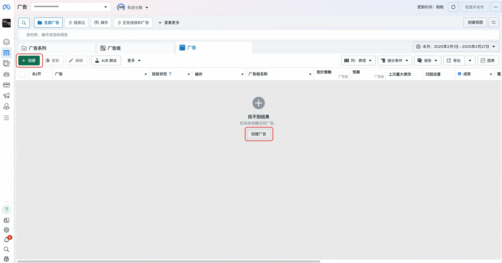Open the 报告 dropdown
502x263 pixels.
(x=428, y=61)
